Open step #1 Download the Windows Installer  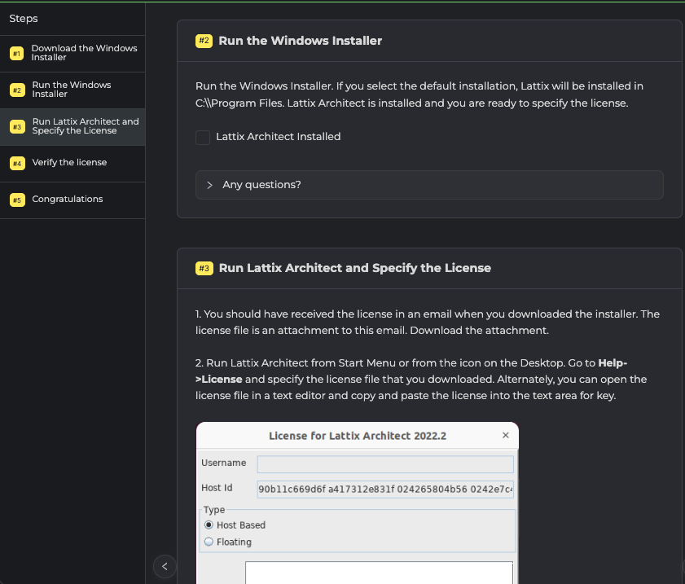(72, 53)
